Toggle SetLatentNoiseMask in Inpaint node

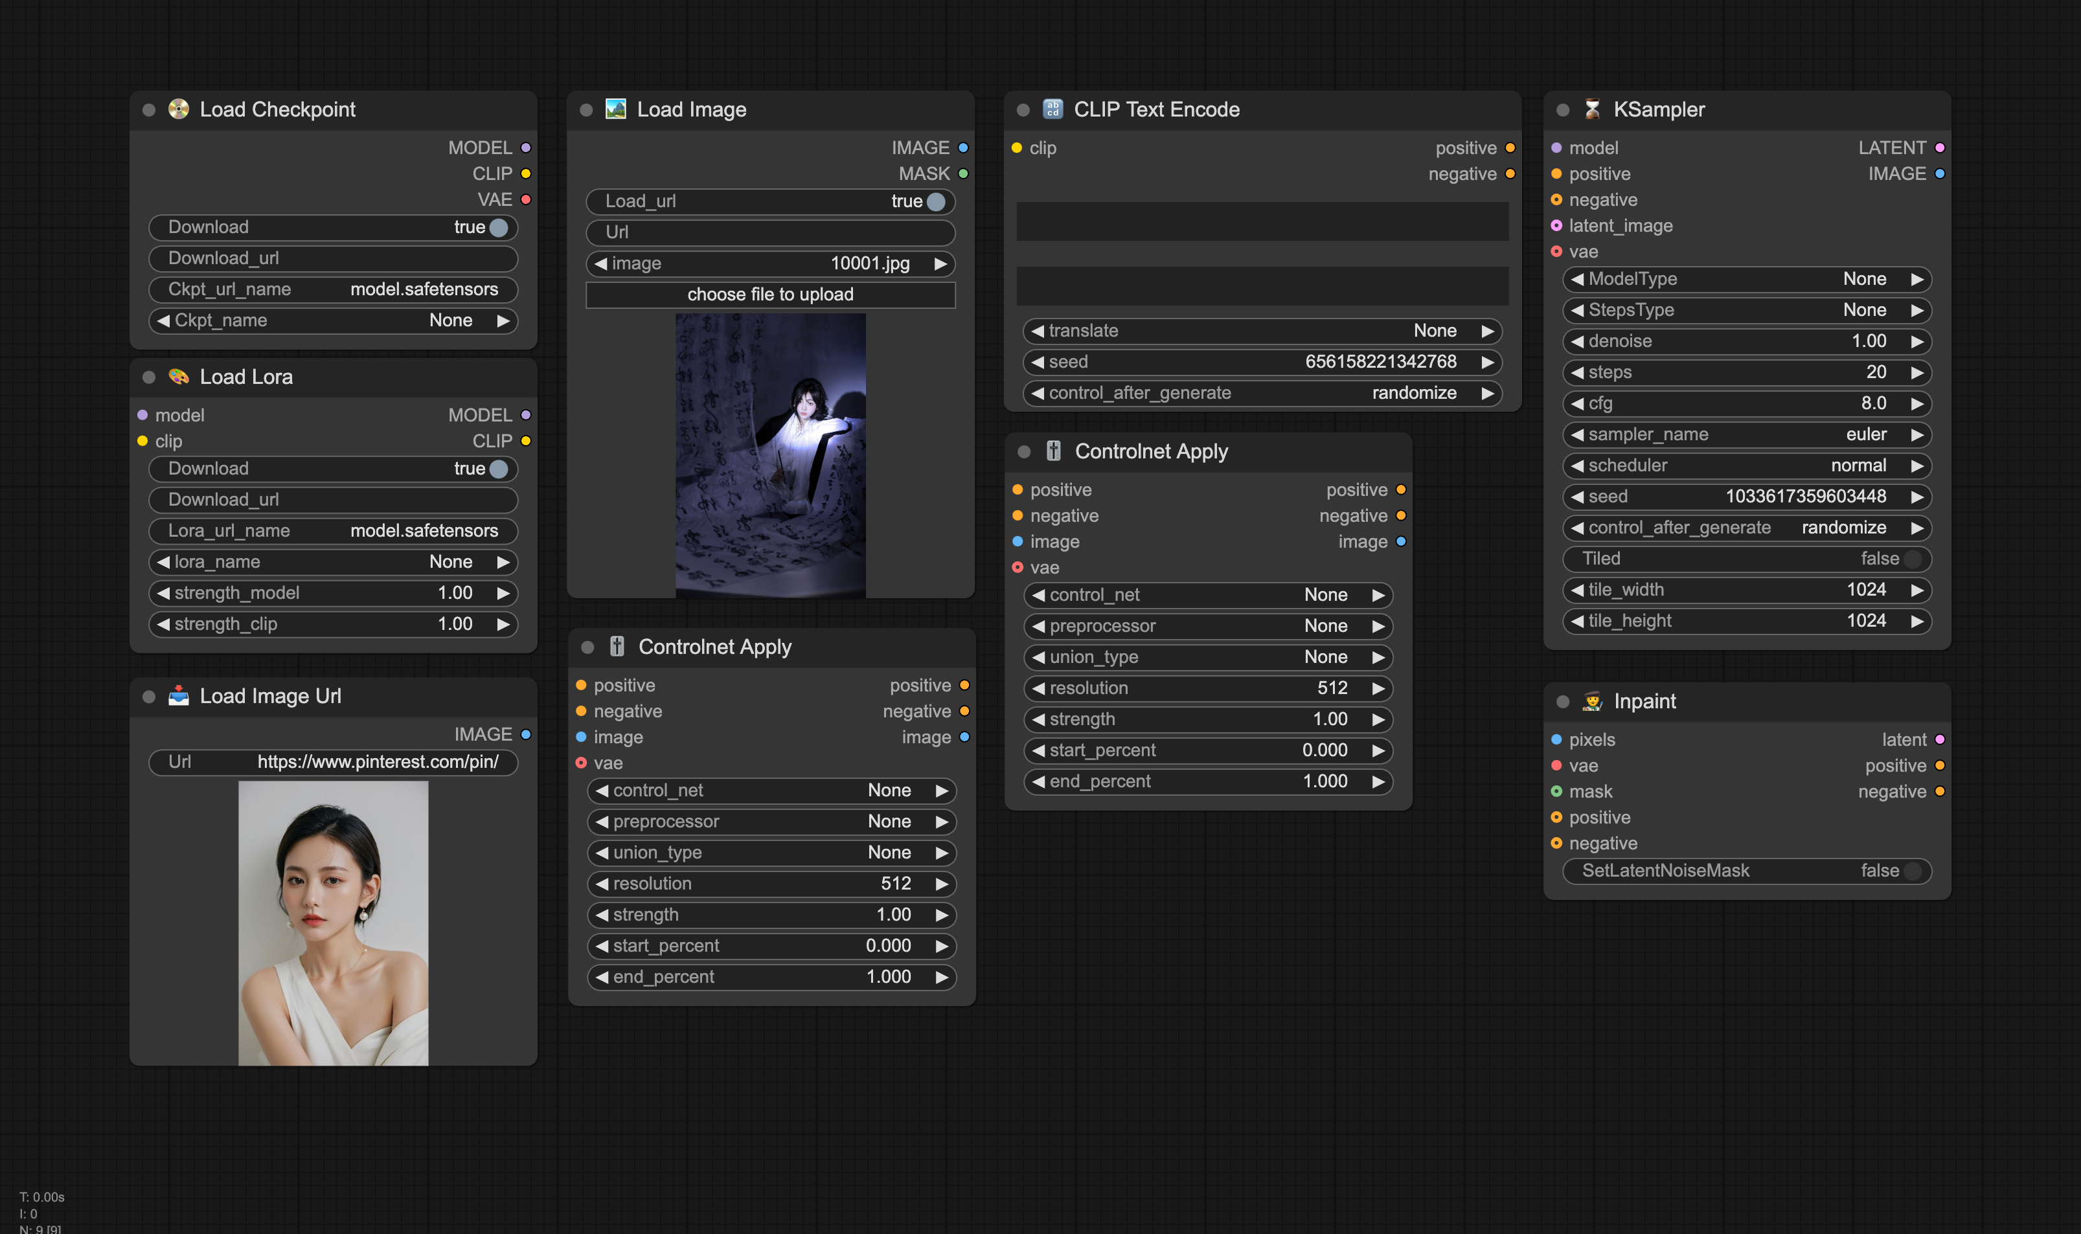[x=1912, y=871]
